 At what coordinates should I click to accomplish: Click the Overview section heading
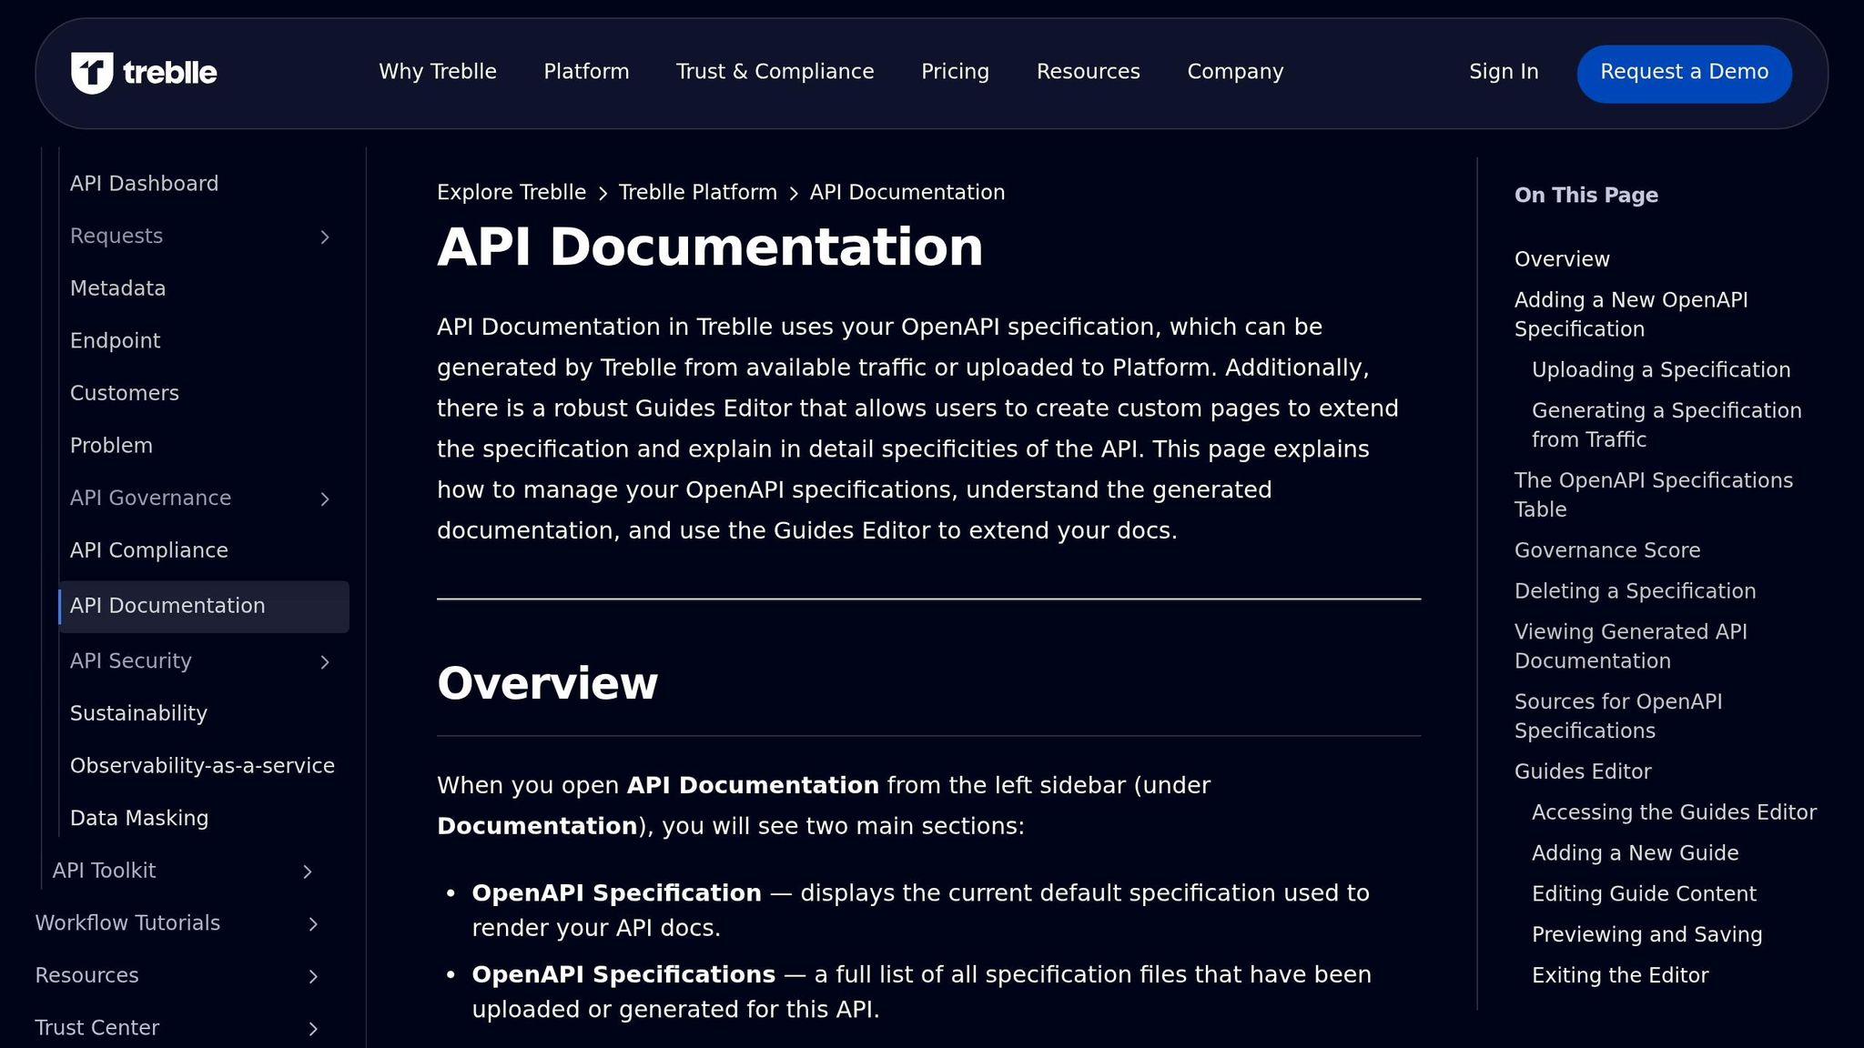[547, 684]
